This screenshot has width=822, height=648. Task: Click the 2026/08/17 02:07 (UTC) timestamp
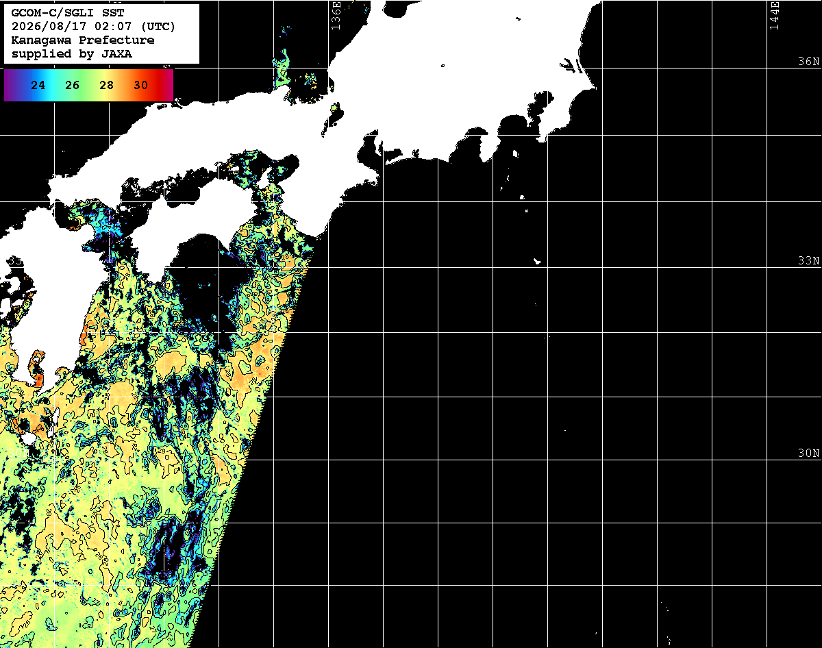[x=93, y=27]
